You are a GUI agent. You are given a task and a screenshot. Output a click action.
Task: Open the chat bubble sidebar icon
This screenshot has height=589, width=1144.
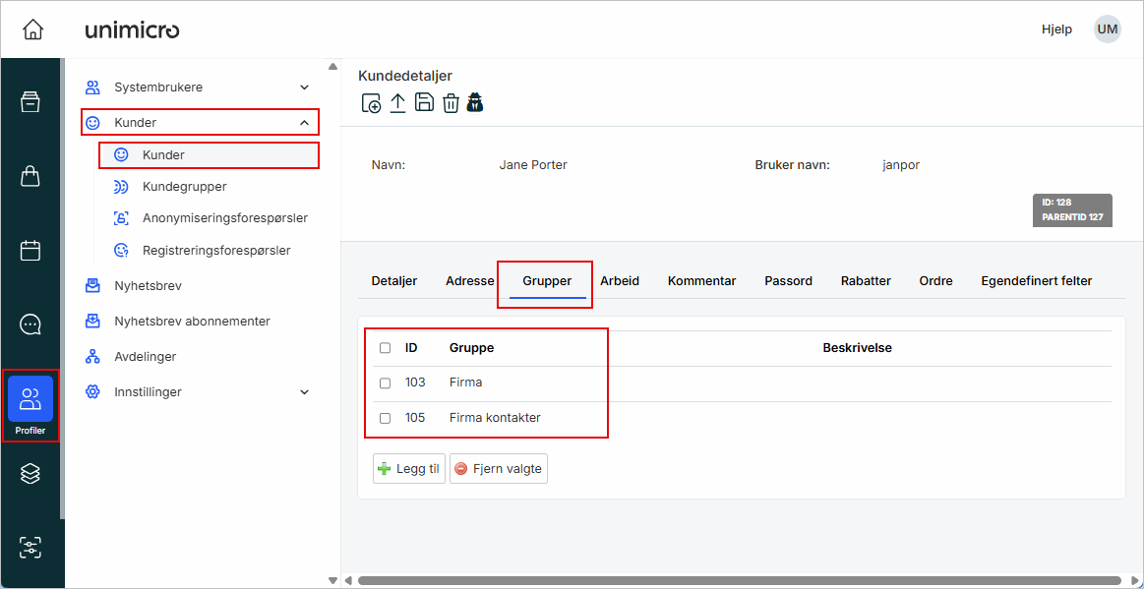[x=30, y=324]
